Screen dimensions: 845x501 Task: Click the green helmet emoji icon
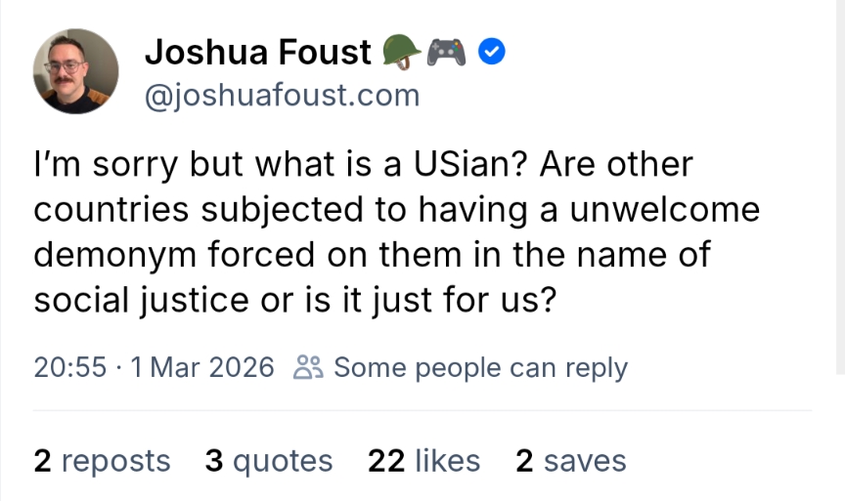click(x=399, y=52)
